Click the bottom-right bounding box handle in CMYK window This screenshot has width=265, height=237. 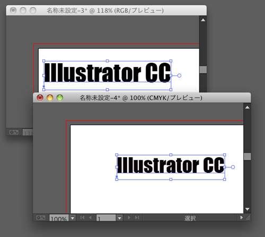click(225, 180)
